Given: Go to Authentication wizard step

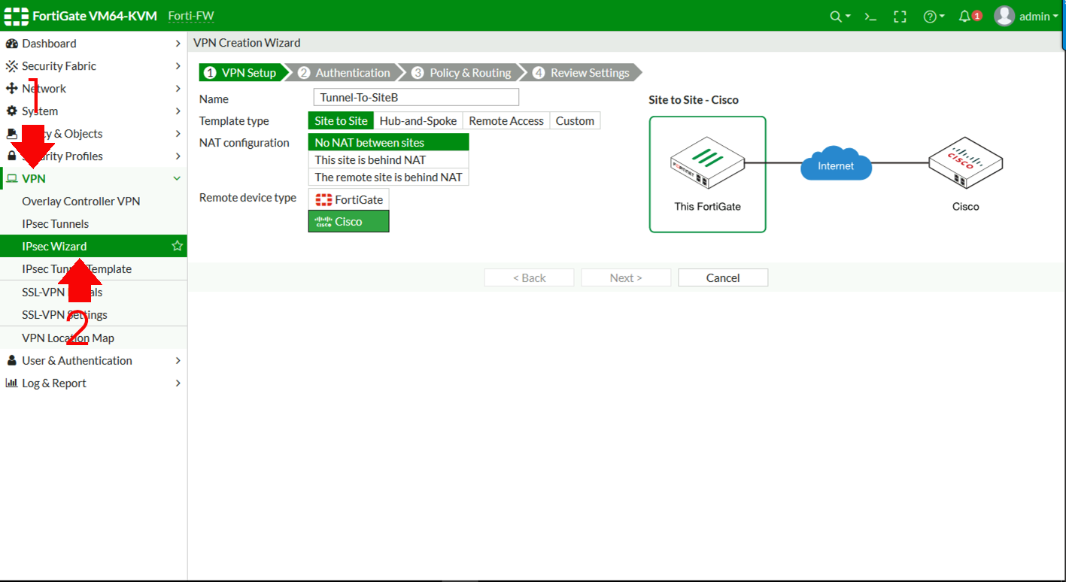Looking at the screenshot, I should point(345,72).
